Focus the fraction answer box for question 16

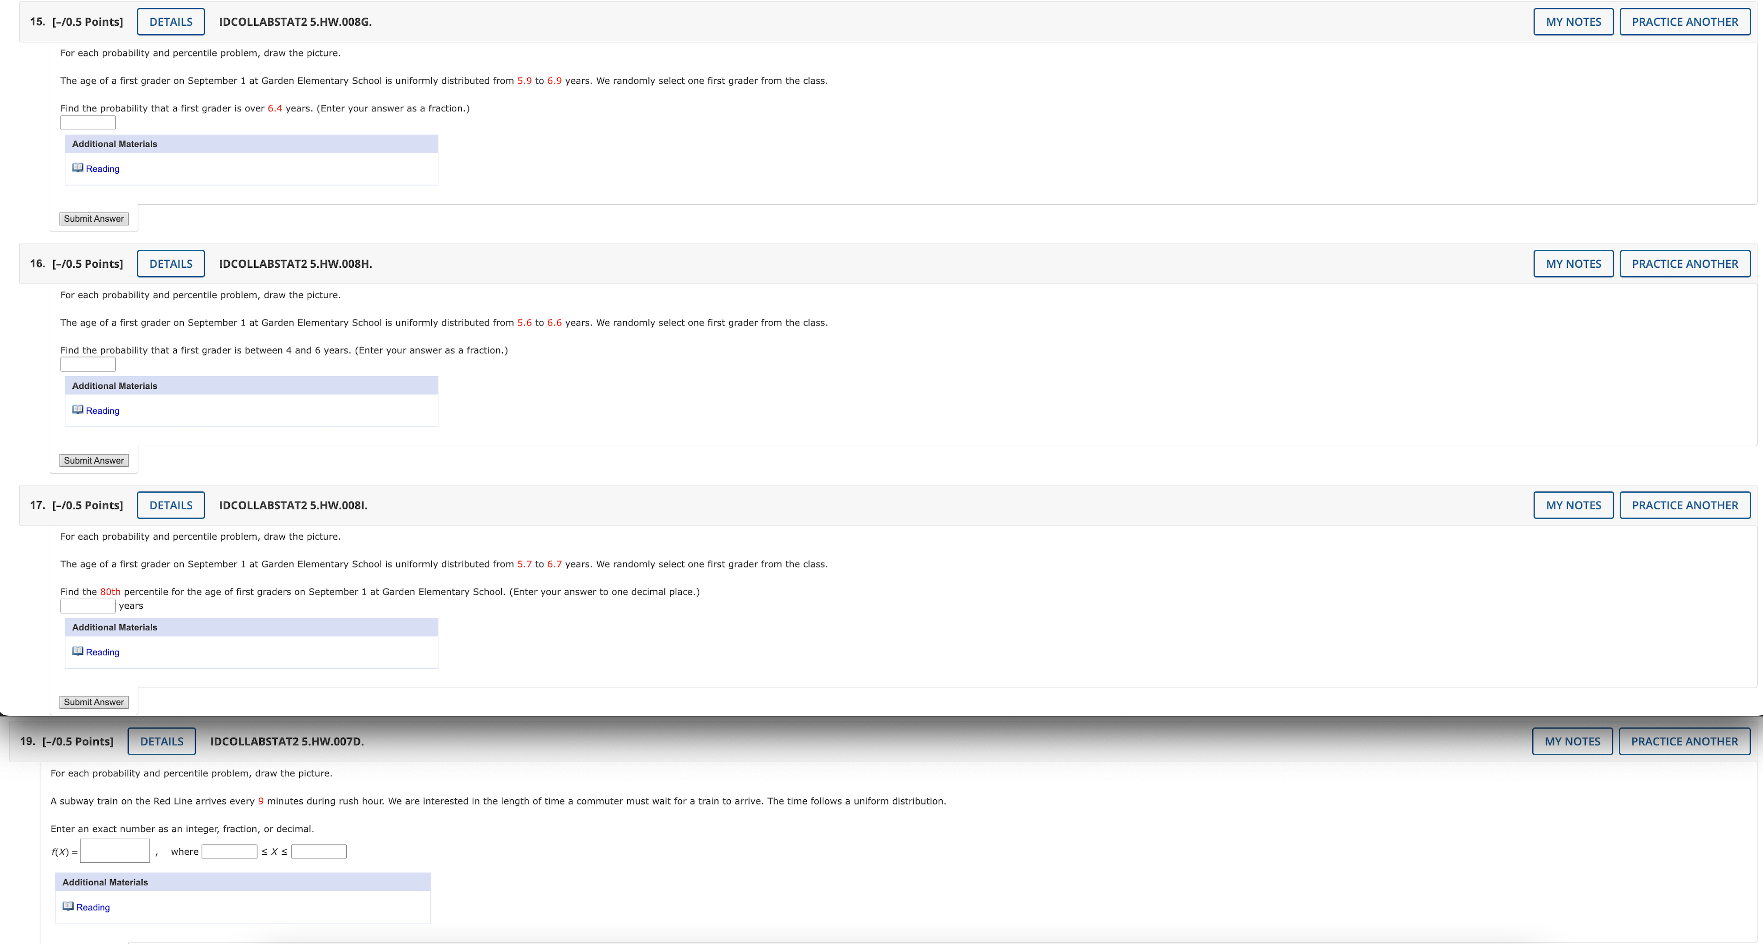[x=87, y=364]
